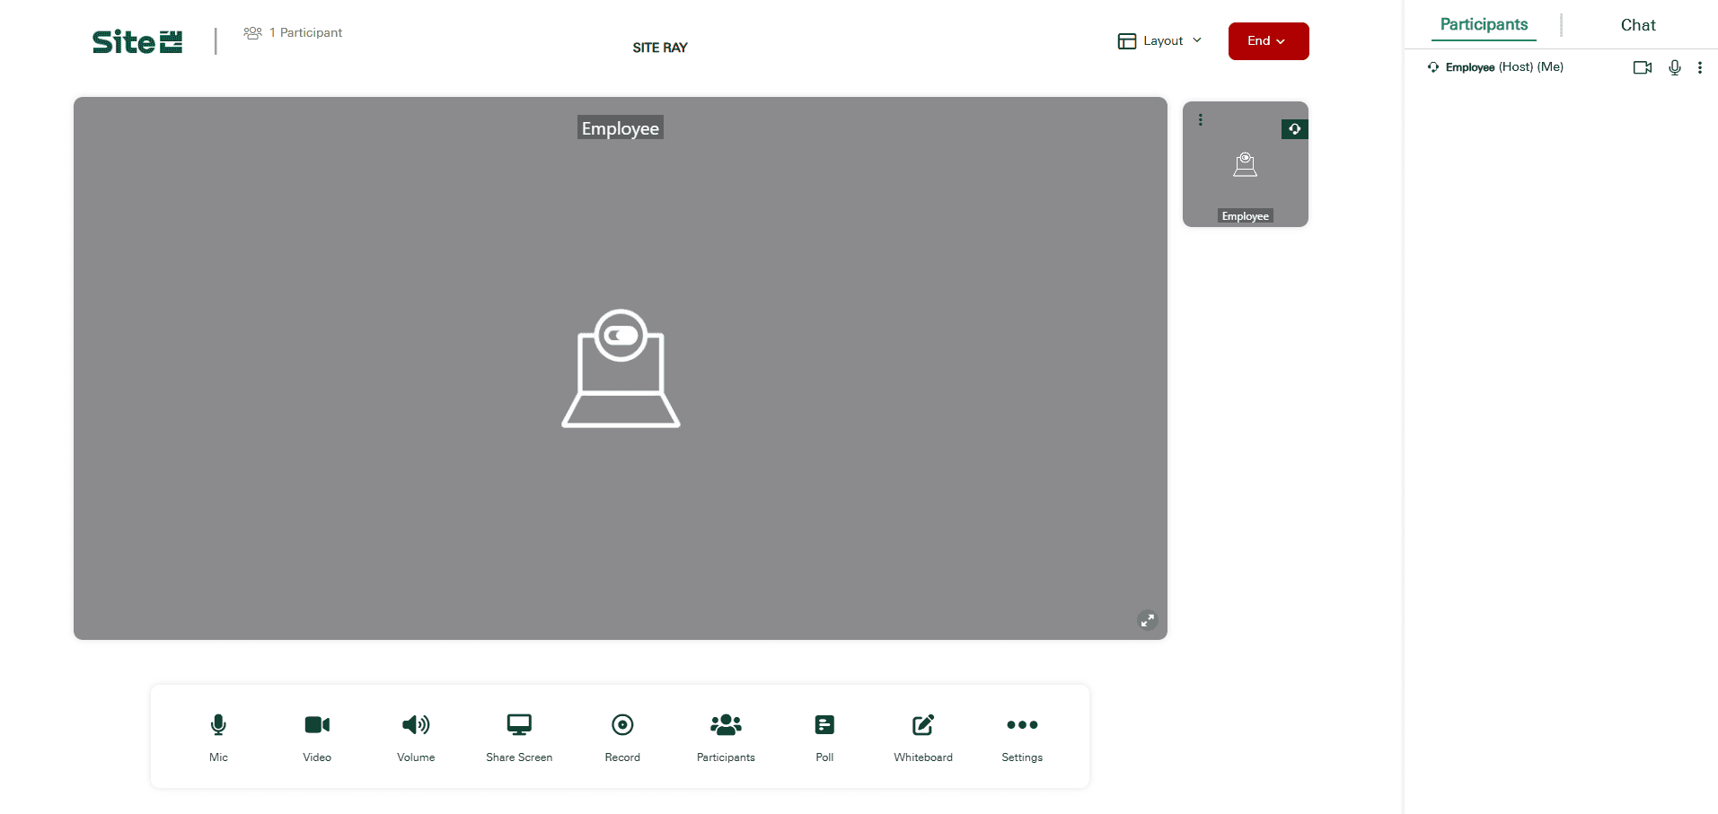The image size is (1718, 814).
Task: Mute the microphone in the bottom toolbar
Action: pos(218,725)
